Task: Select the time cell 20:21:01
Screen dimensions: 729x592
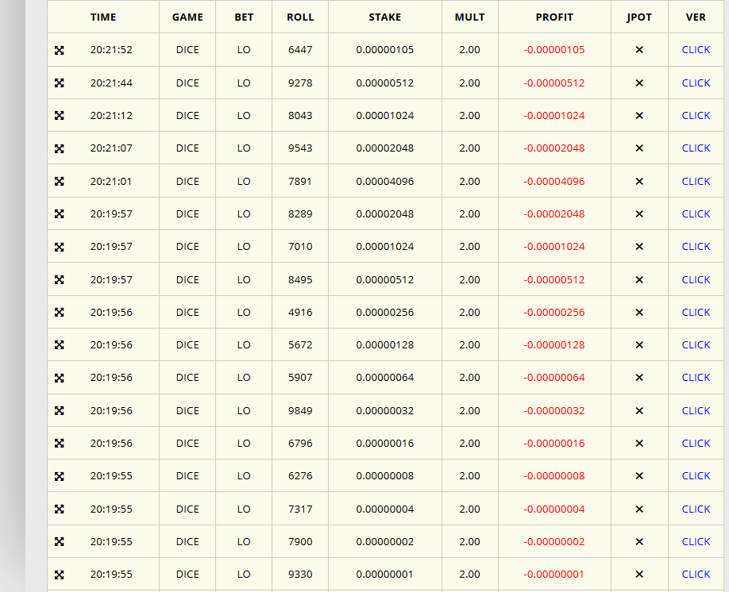Action: 111,182
